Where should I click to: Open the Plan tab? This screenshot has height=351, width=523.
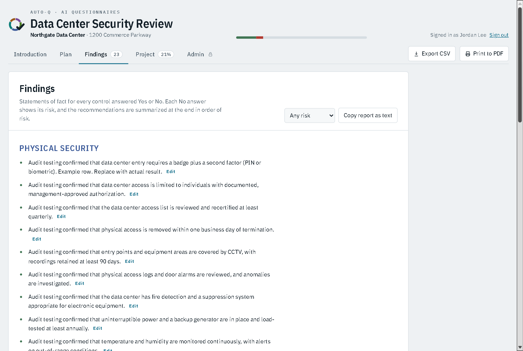pyautogui.click(x=66, y=54)
